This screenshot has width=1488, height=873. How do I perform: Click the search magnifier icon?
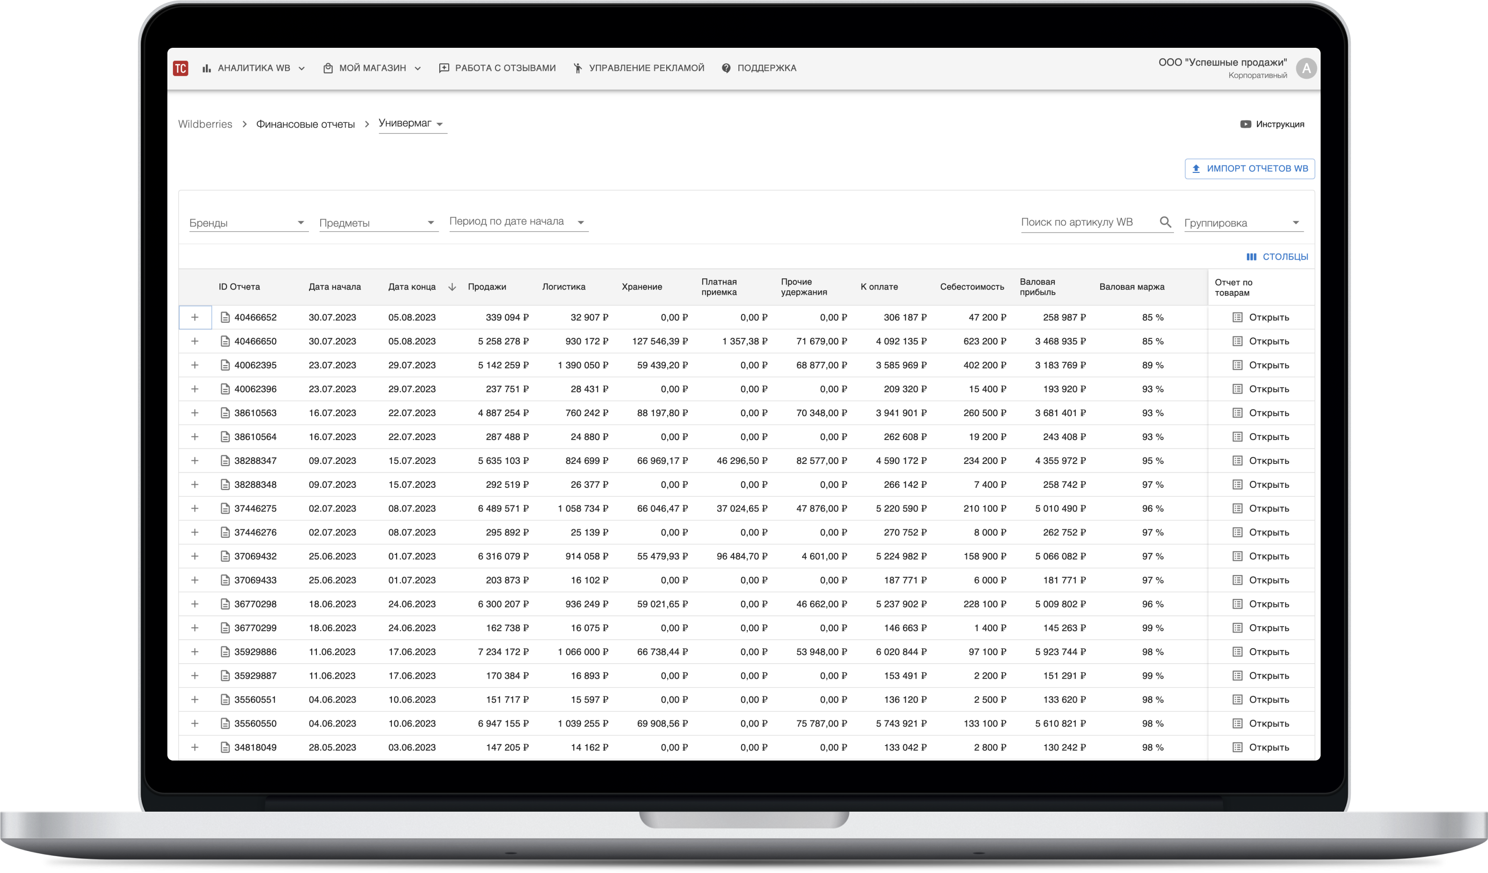tap(1165, 222)
